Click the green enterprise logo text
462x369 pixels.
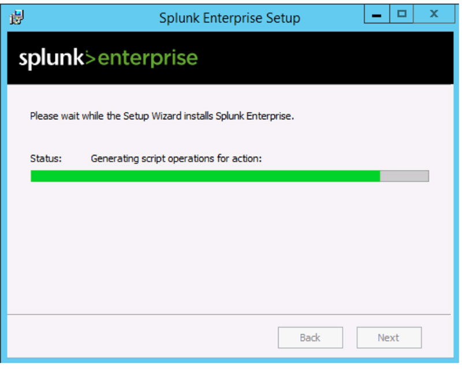pyautogui.click(x=147, y=59)
